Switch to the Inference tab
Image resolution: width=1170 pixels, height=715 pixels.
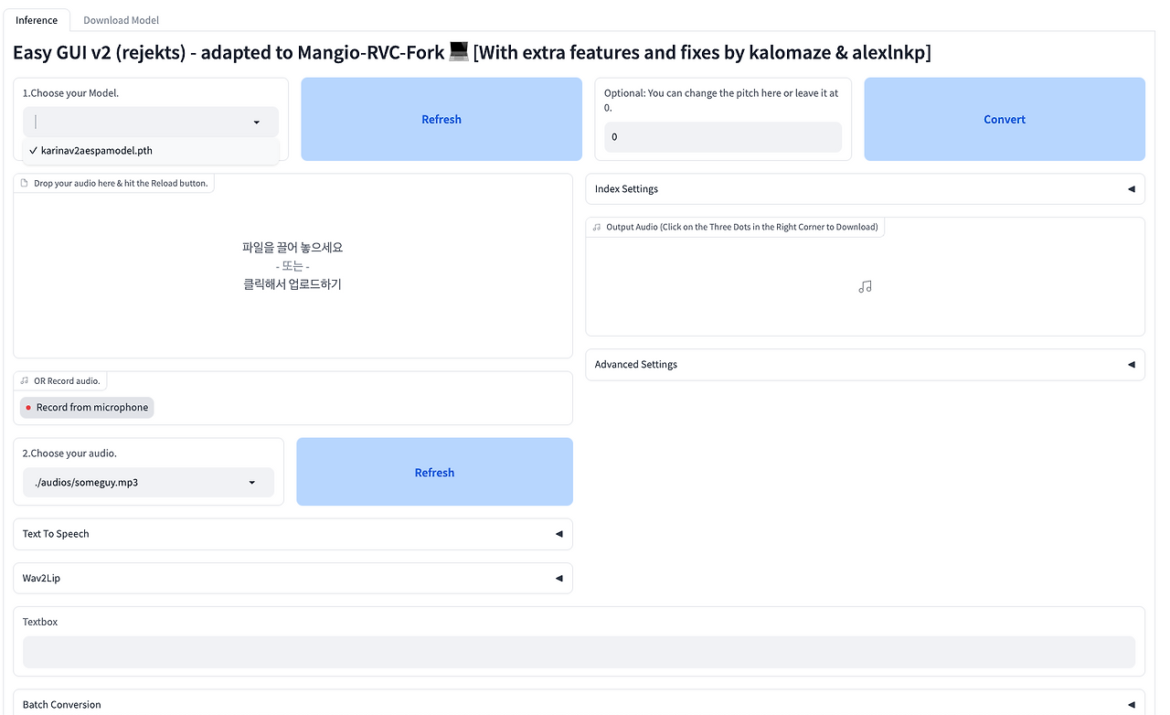tap(37, 20)
